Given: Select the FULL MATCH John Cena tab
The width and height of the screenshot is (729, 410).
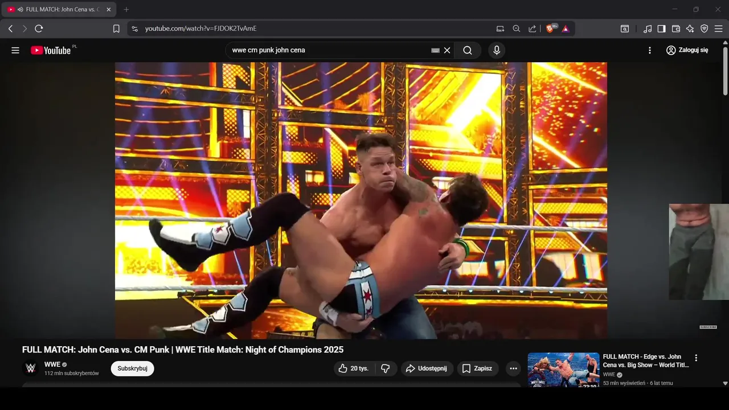Looking at the screenshot, I should [60, 10].
